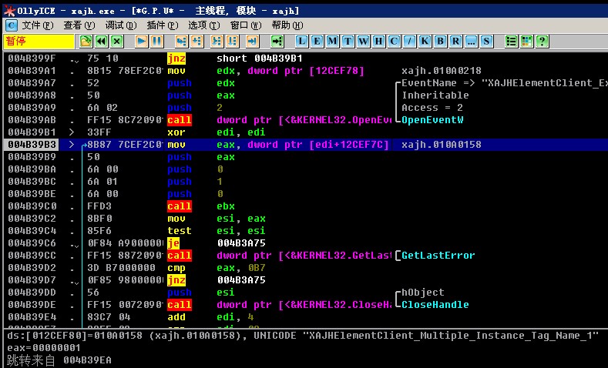Click the yellow 暂停 status field
This screenshot has width=608, height=368.
point(28,41)
